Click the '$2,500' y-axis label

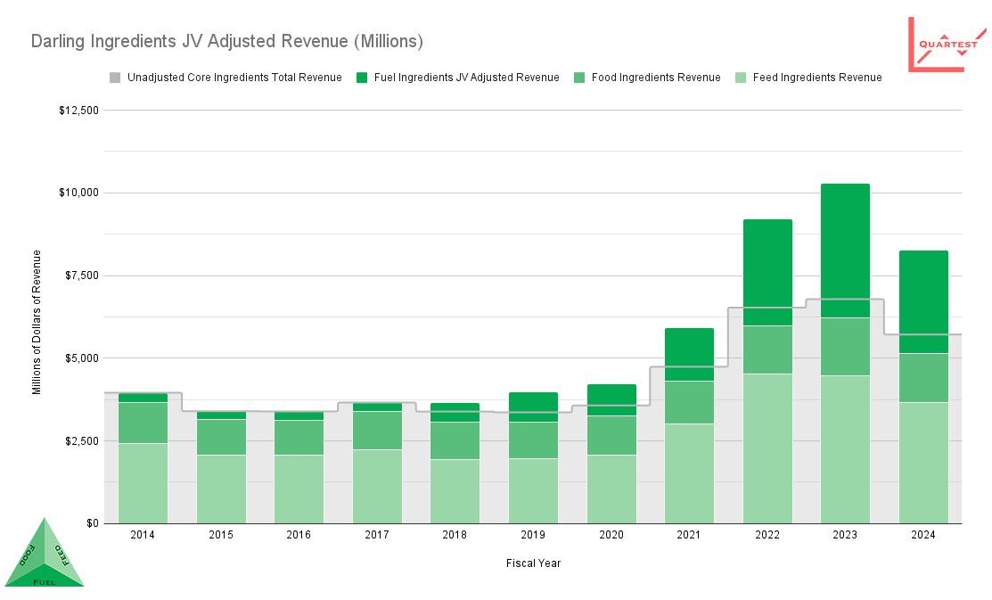tap(82, 441)
